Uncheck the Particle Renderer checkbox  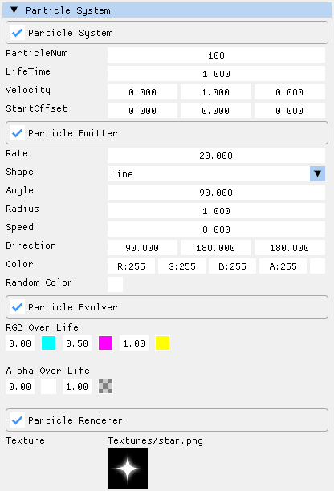(x=17, y=420)
